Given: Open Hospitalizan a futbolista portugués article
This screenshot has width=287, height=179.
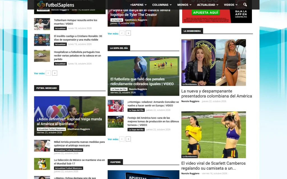Looking at the screenshot, I should click(x=77, y=56).
